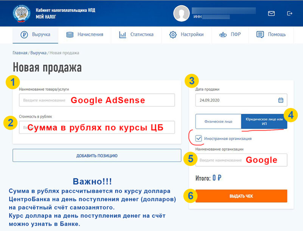
Task: Open the user profile avatar
Action: point(181,13)
